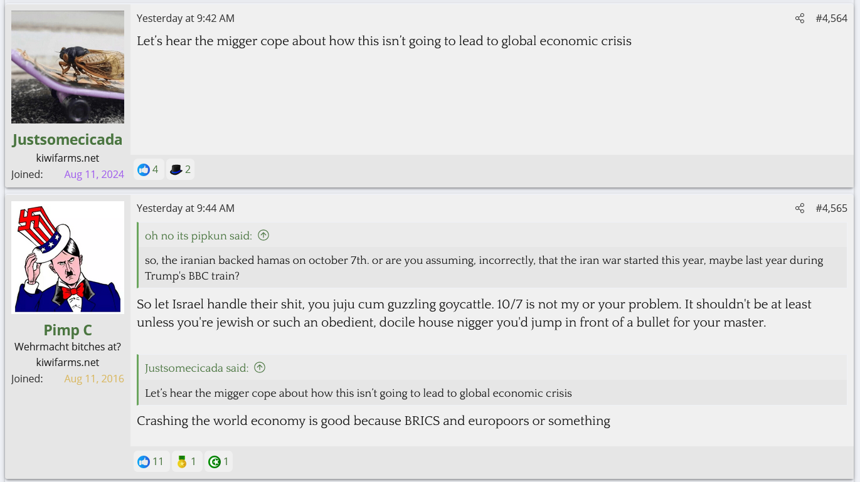The height and width of the screenshot is (482, 860).
Task: Jump to source via arrow beside pipkun quote
Action: pyautogui.click(x=263, y=236)
